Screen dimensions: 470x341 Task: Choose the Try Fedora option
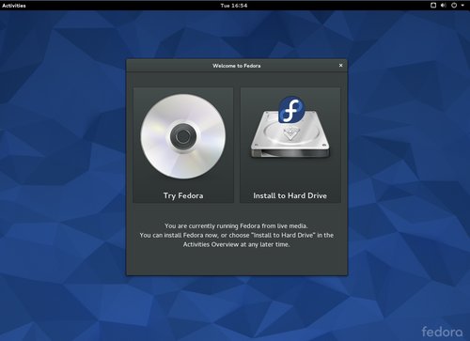183,145
